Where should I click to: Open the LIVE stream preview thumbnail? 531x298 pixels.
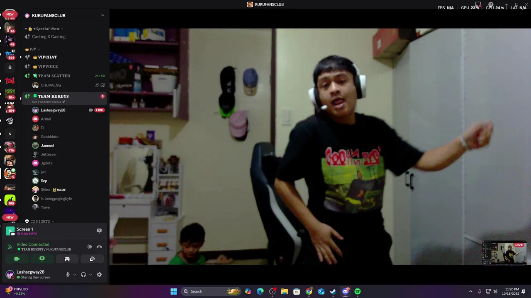click(504, 253)
